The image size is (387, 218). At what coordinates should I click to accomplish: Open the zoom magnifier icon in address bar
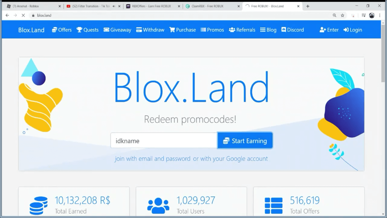[334, 15]
